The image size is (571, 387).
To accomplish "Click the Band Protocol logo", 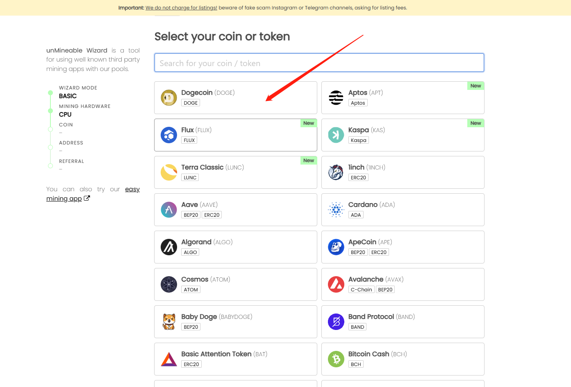I will (x=336, y=322).
